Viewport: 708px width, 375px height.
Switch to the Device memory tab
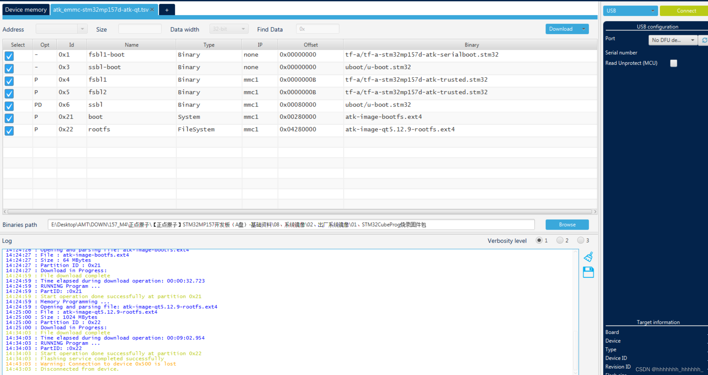[26, 10]
